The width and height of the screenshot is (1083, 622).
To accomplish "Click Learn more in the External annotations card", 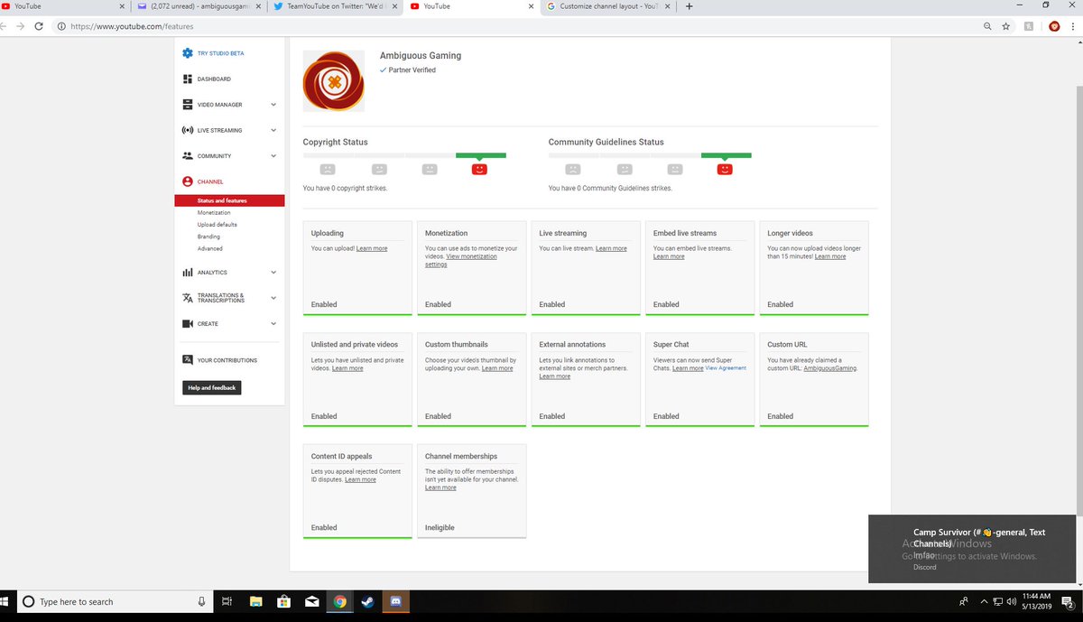I will point(555,376).
